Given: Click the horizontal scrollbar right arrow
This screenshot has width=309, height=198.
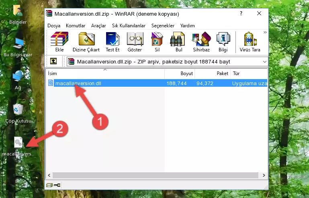Looking at the screenshot, I should click(264, 175).
